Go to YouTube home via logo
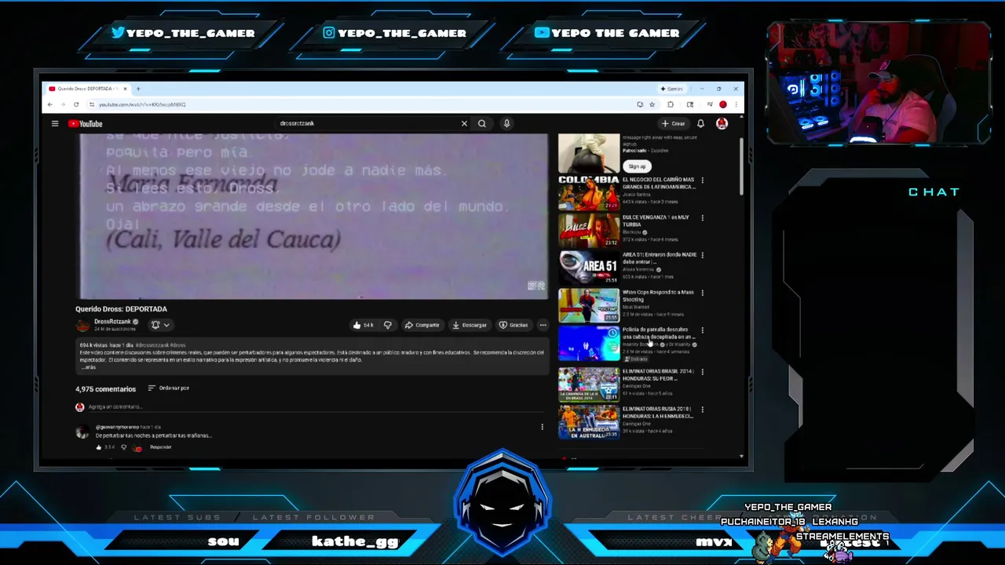 pyautogui.click(x=85, y=123)
